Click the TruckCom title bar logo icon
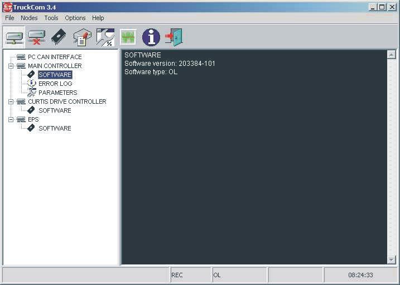The height and width of the screenshot is (285, 400). click(x=7, y=7)
